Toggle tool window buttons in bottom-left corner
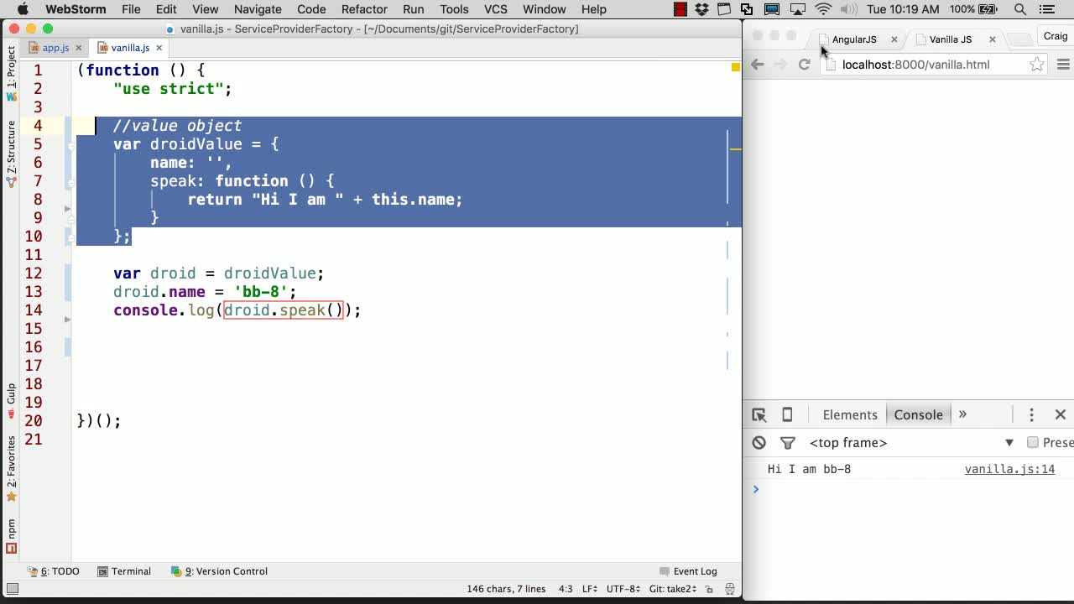 [x=13, y=589]
